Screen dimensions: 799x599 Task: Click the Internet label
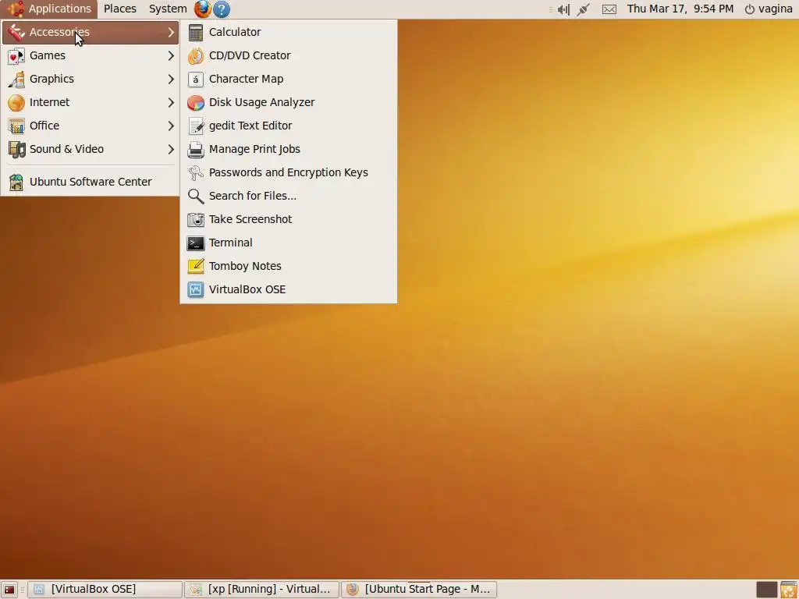[x=49, y=102]
